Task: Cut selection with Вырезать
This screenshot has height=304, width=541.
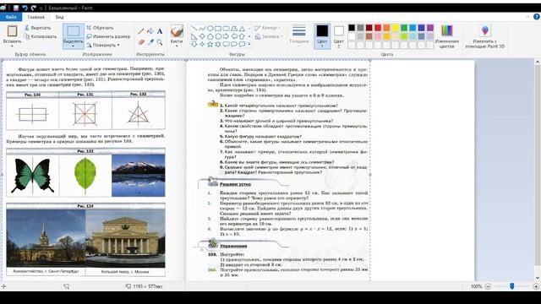Action: 37,28
